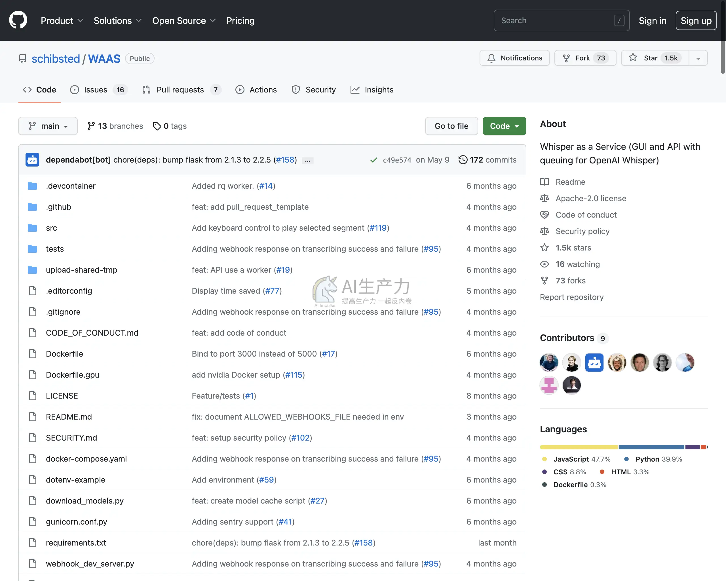Switch to the Security tab
Screen dimensions: 726x581
coord(313,90)
